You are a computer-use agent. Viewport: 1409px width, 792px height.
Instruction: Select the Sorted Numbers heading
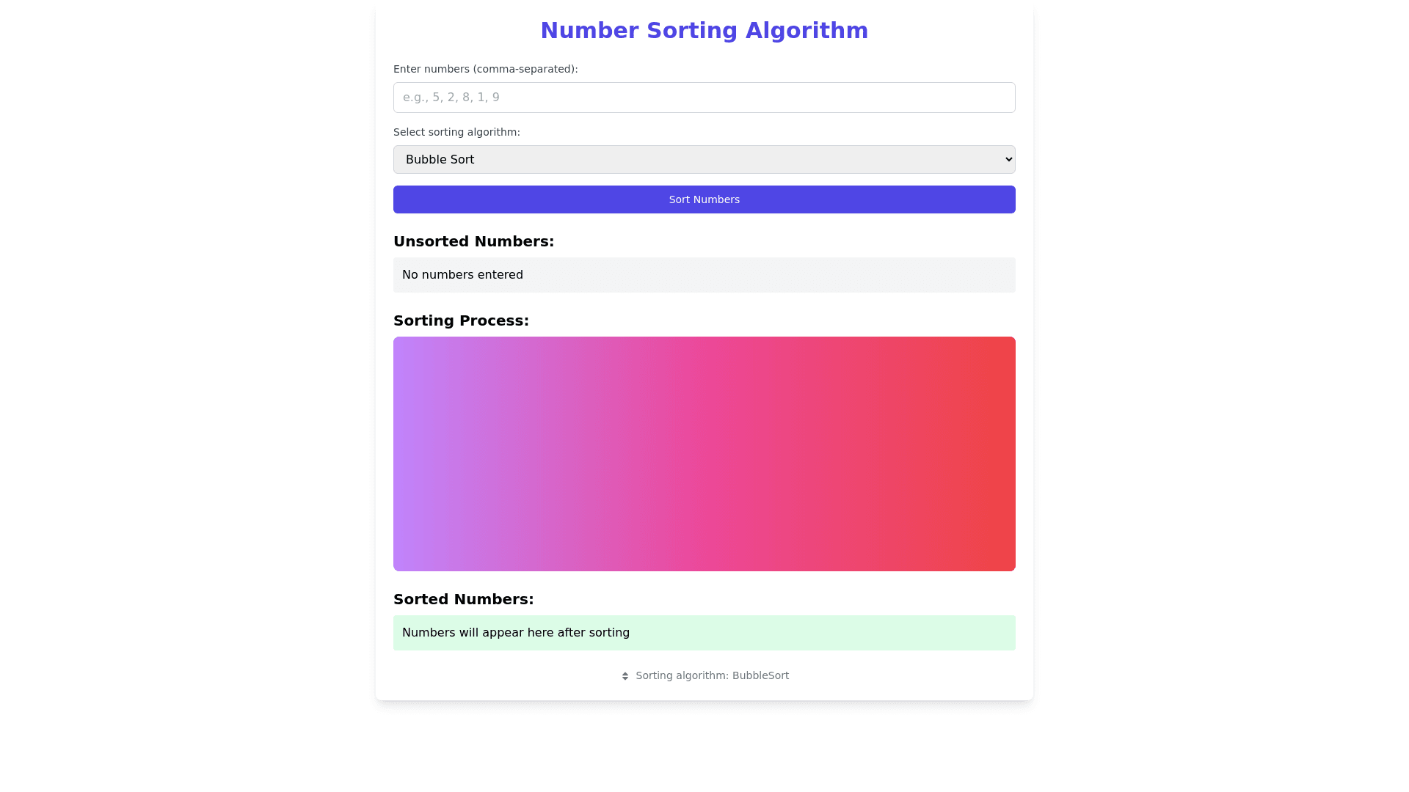[x=463, y=599]
